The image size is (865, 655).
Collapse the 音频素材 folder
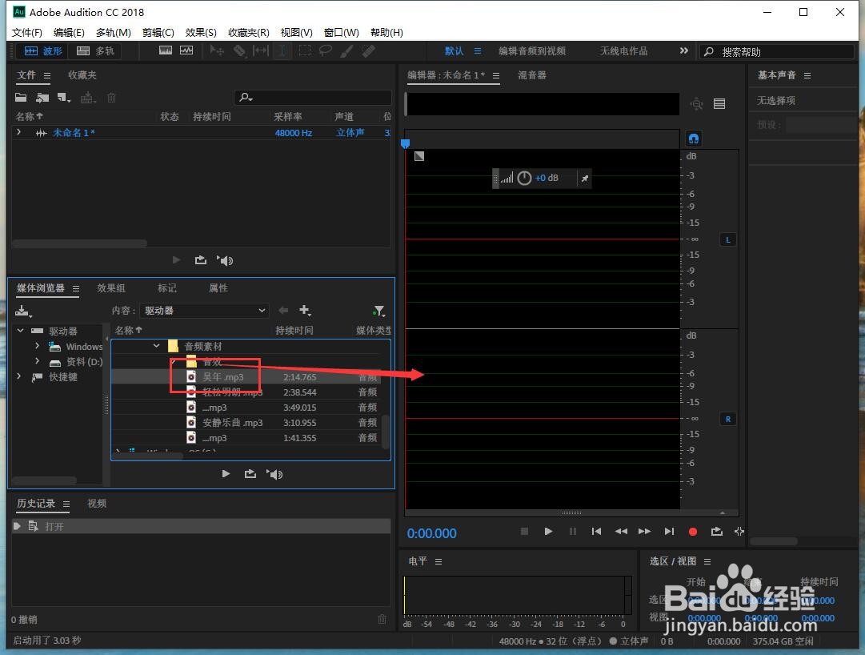pos(156,345)
